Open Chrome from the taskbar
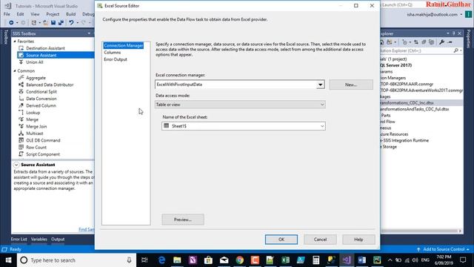The height and width of the screenshot is (267, 474). (x=240, y=260)
